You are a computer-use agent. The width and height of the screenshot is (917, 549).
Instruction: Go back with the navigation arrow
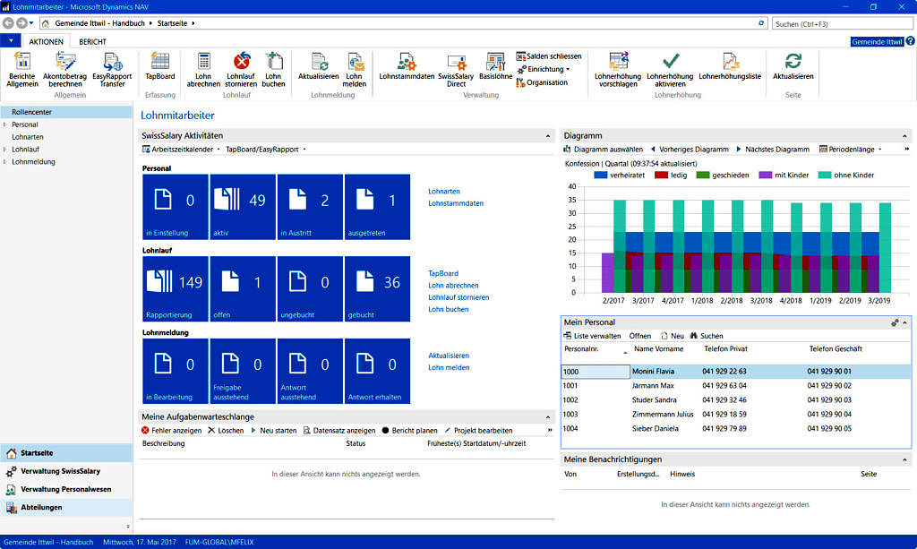[8, 23]
